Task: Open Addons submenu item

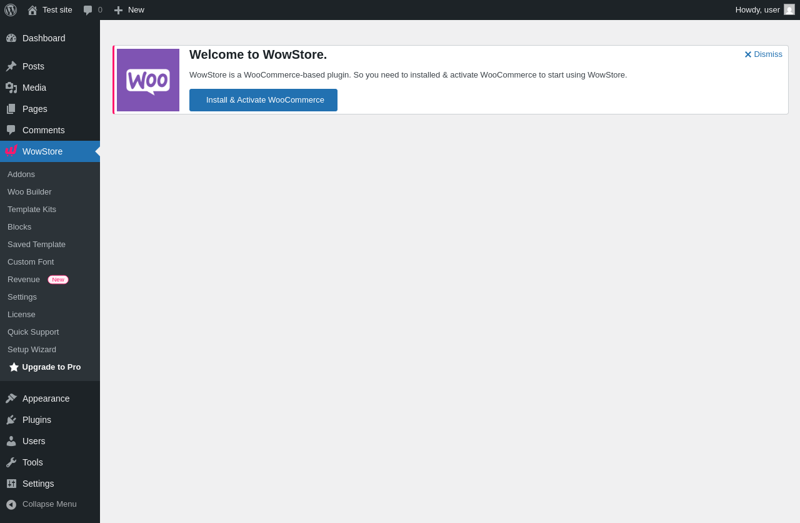Action: [21, 175]
